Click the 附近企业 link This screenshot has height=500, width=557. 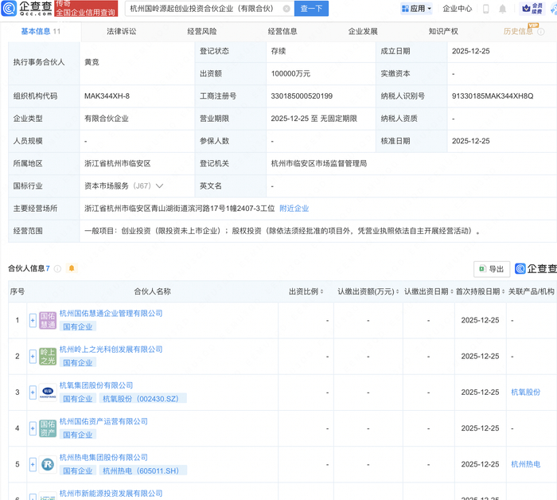294,209
